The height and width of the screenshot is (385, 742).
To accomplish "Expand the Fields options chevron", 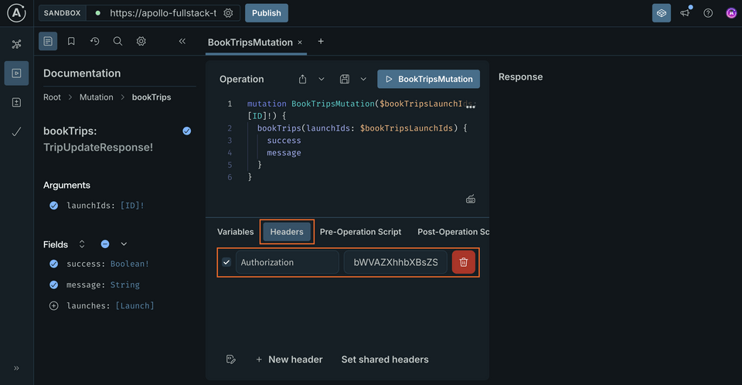I will [x=124, y=244].
